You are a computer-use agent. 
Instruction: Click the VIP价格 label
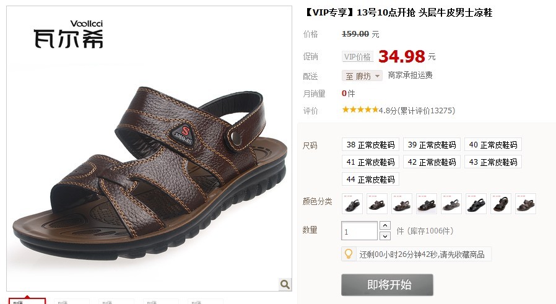357,57
